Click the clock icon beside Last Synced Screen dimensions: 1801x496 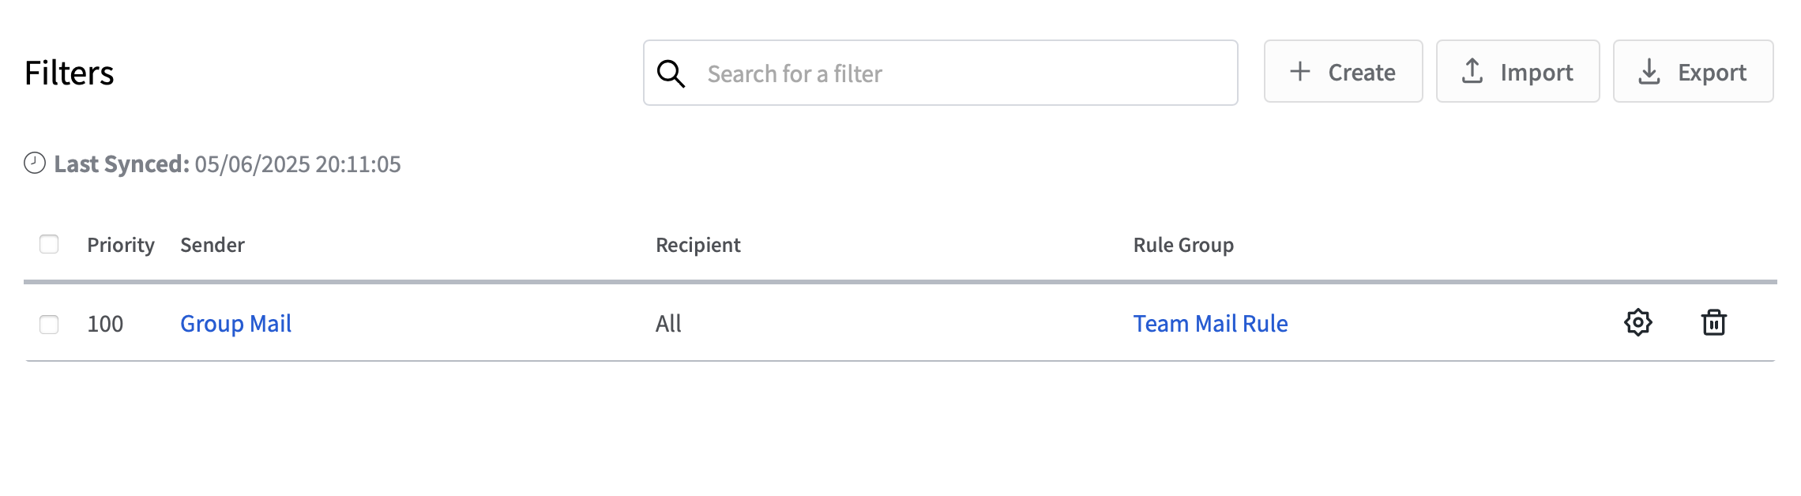coord(35,163)
